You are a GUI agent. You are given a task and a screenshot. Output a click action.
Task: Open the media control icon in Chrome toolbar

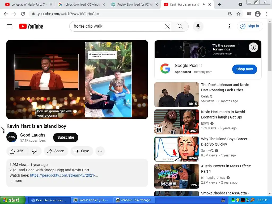(x=249, y=14)
